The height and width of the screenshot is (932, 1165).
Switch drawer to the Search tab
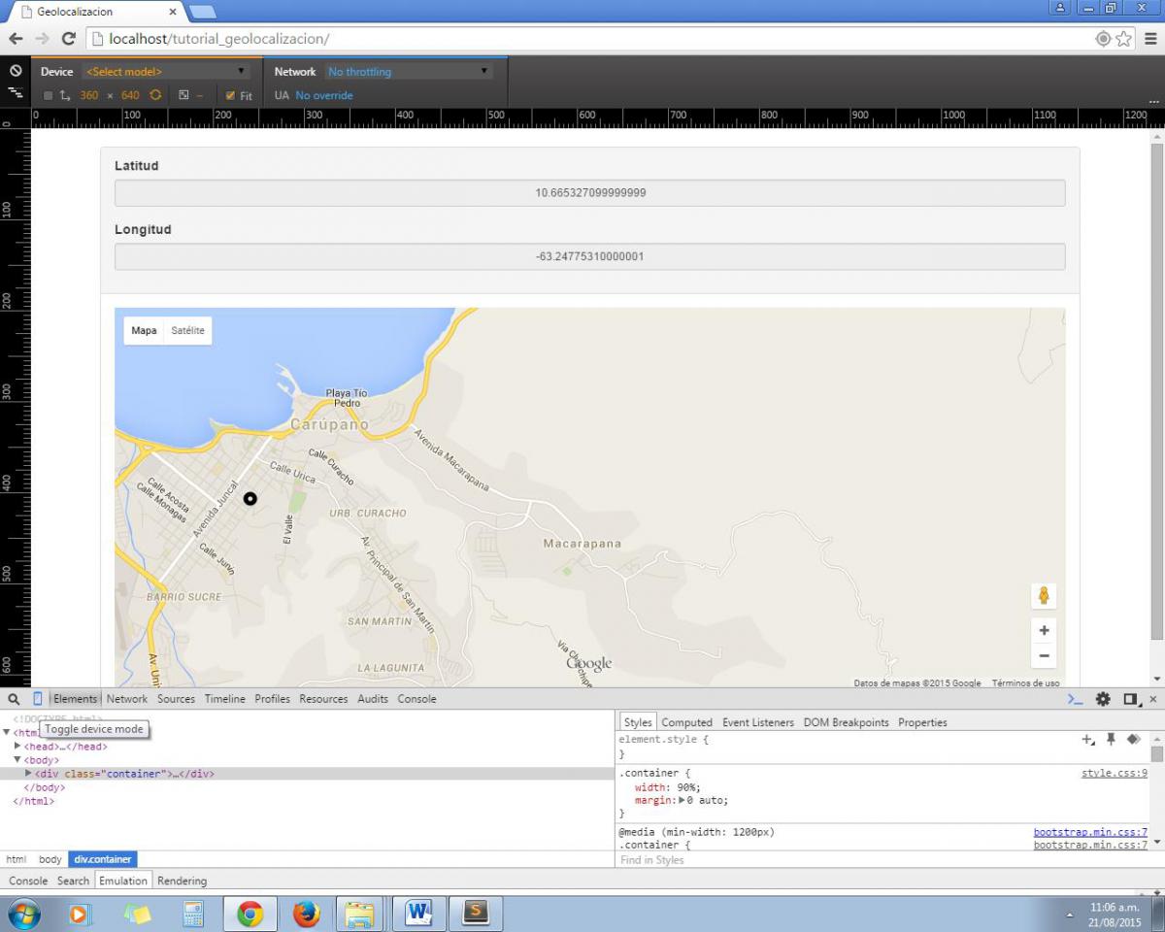(x=73, y=882)
